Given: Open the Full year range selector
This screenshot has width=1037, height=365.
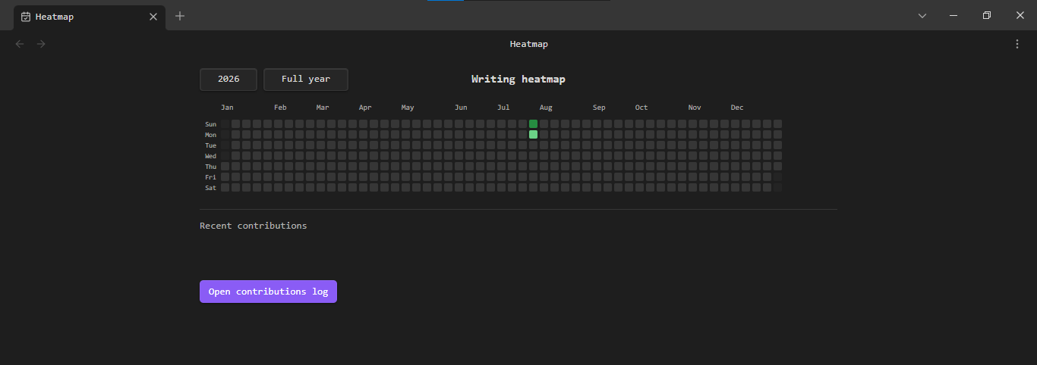Looking at the screenshot, I should [x=306, y=80].
